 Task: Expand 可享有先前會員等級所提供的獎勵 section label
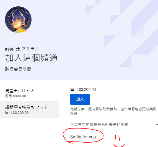(99, 124)
